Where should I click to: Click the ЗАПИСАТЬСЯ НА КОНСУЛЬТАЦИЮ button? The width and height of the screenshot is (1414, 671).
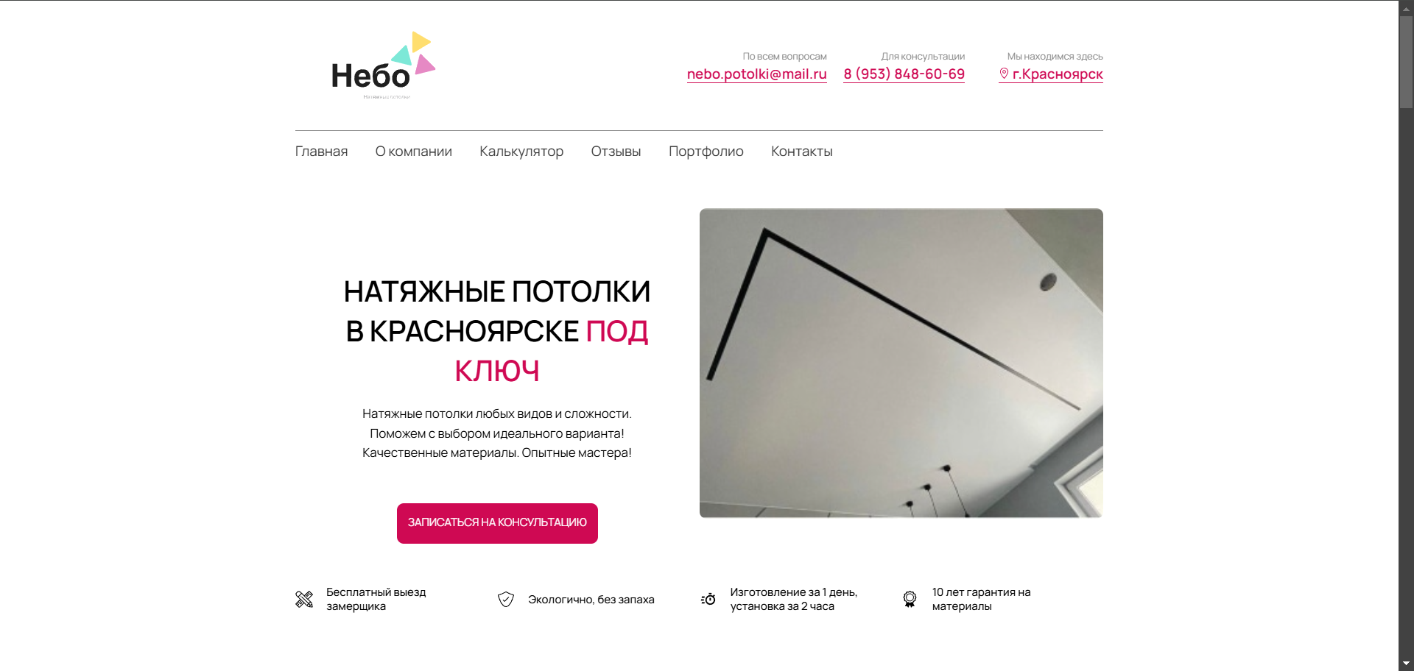click(x=497, y=523)
